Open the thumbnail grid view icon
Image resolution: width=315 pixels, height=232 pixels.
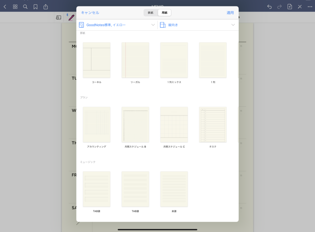pos(15,6)
